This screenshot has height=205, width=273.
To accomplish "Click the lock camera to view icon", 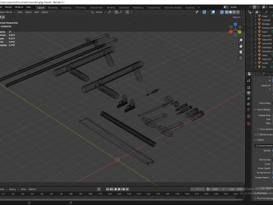I will click(x=241, y=58).
